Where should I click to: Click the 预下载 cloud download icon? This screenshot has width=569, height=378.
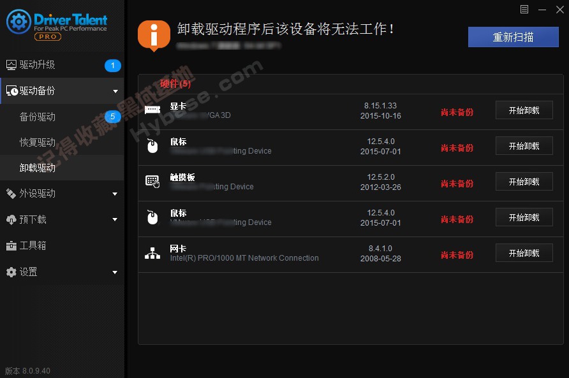tap(11, 219)
